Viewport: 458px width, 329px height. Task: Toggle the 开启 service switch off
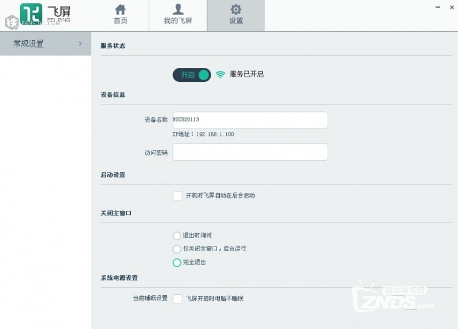(192, 75)
